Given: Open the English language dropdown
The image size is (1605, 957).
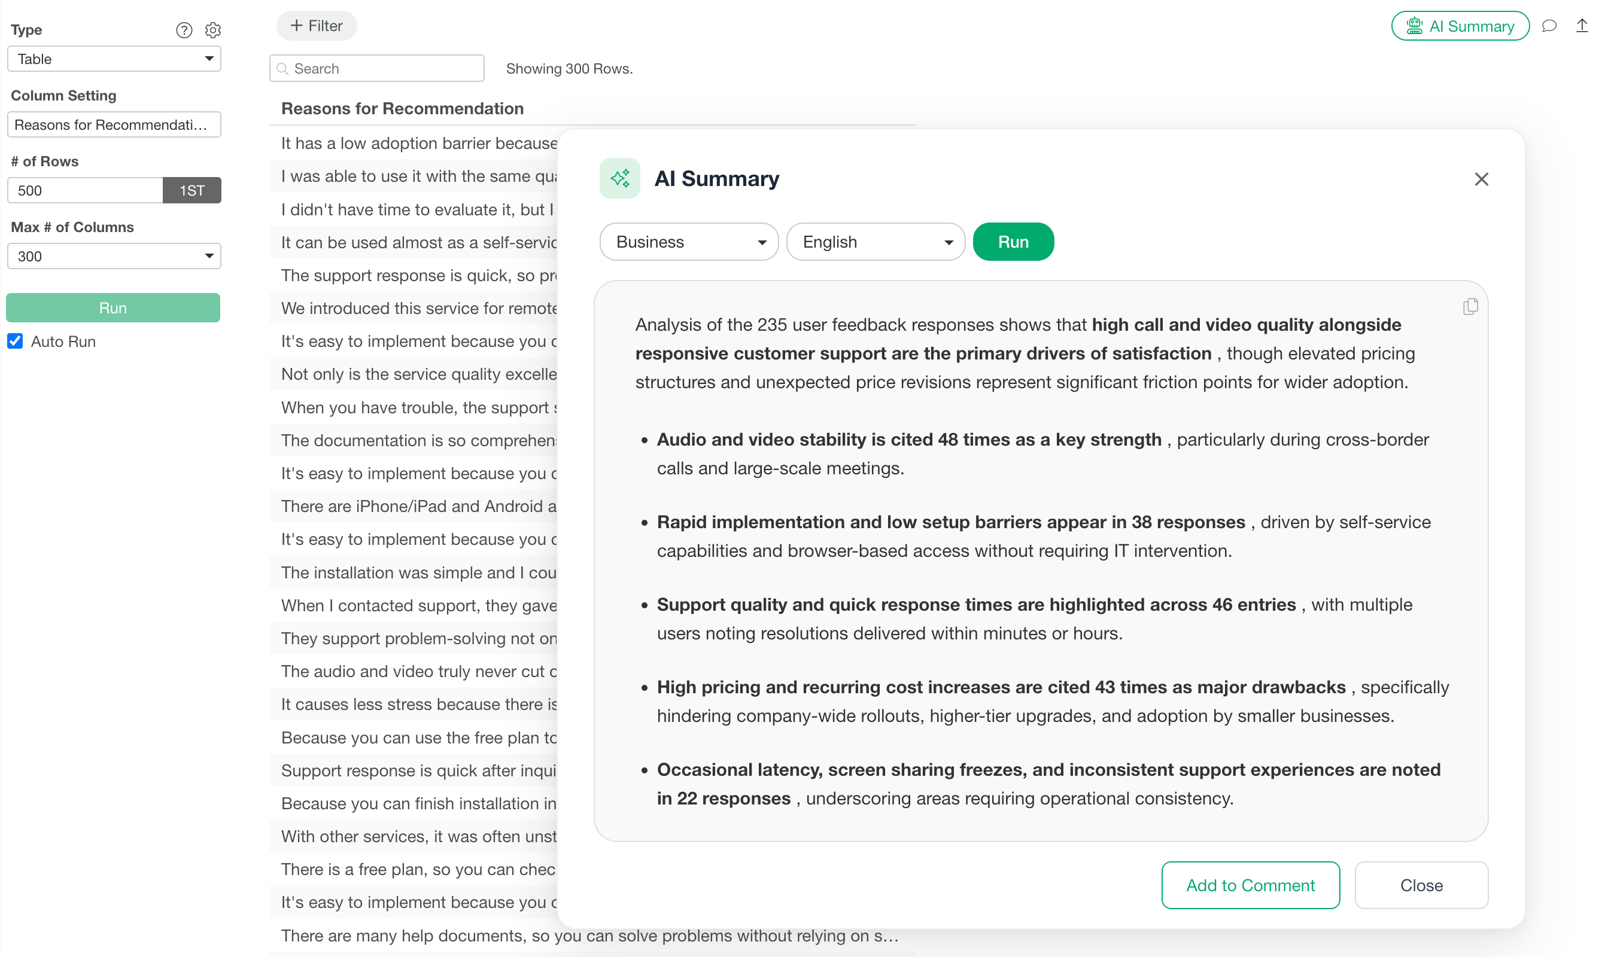Looking at the screenshot, I should click(x=876, y=242).
